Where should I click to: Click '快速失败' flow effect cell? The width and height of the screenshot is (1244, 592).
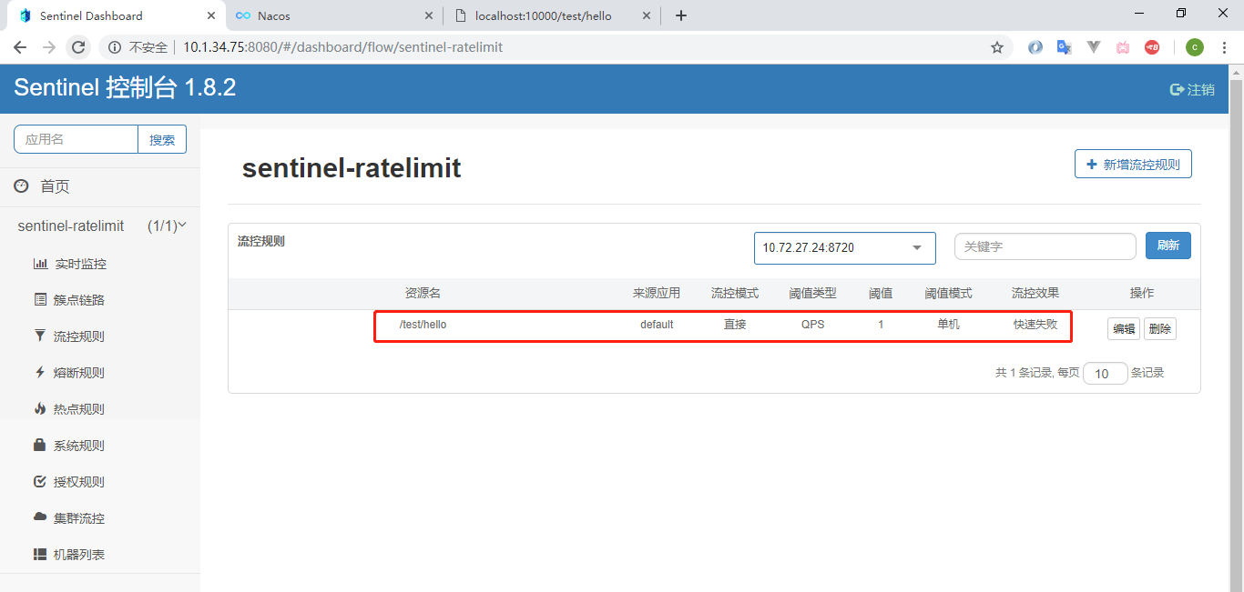1035,325
